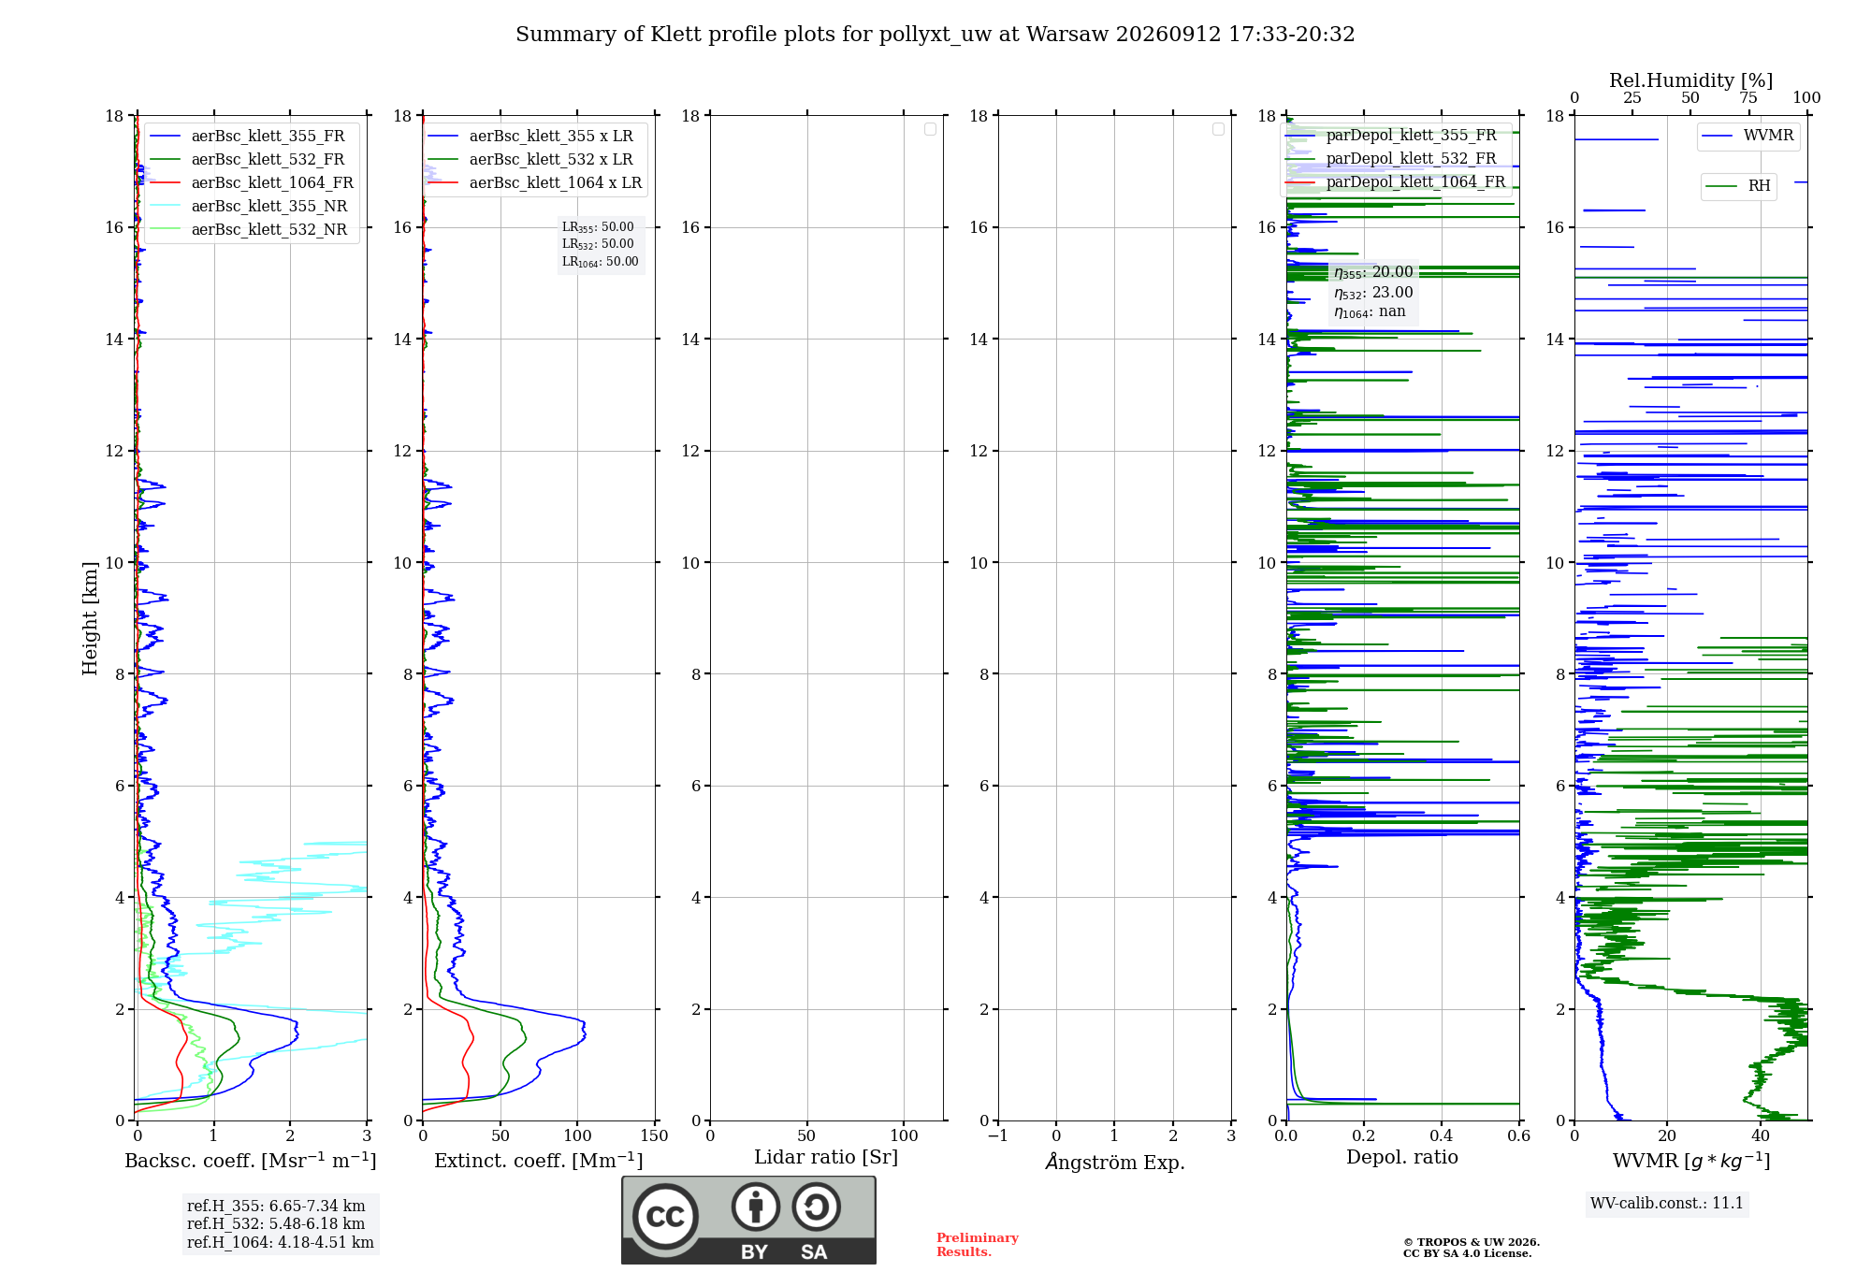Click the BY attribution person icon
1871x1272 pixels.
(756, 1207)
